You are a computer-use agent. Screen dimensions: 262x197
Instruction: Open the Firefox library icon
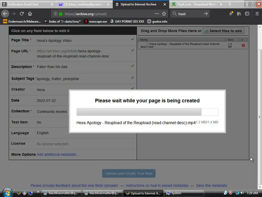[x=239, y=14]
